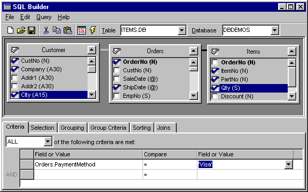
Task: Click the Copy icon in the toolbar
Action: tap(57, 30)
